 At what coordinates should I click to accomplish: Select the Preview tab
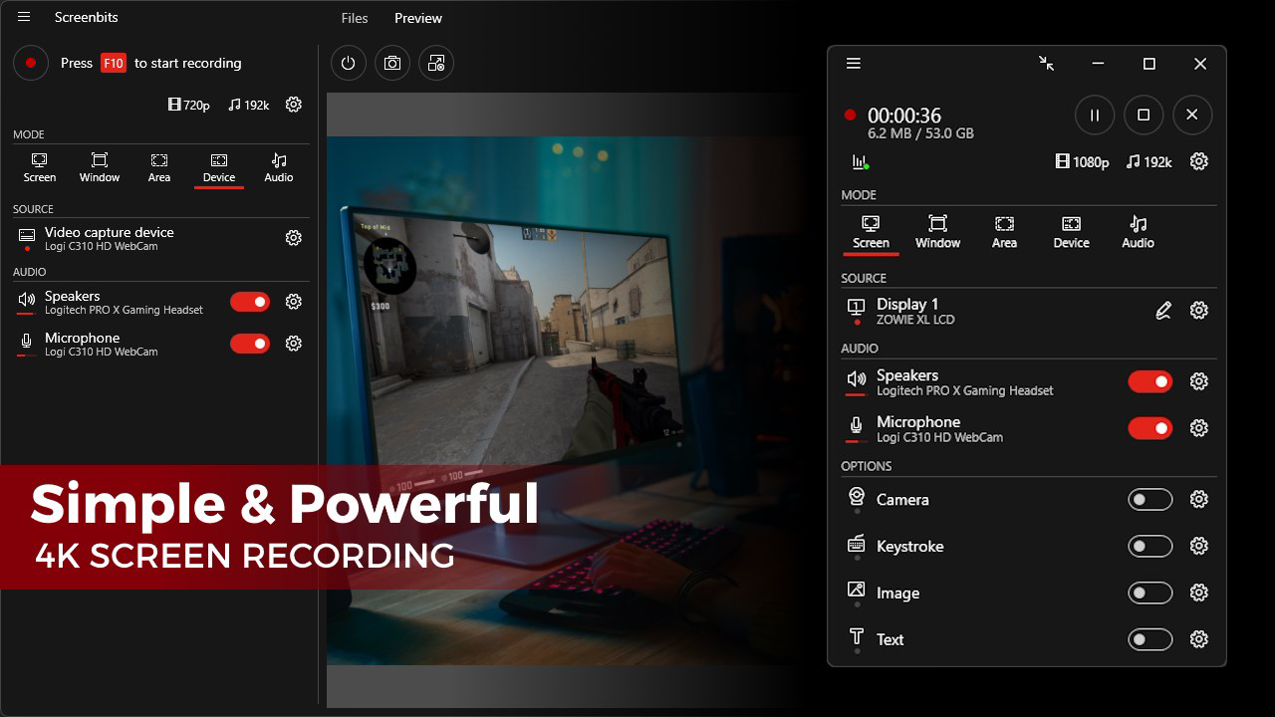coord(417,18)
